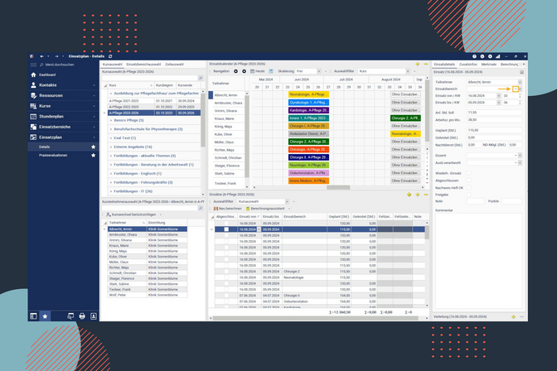The image size is (557, 371).
Task: Open the Dozent dropdown
Action: pyautogui.click(x=520, y=155)
